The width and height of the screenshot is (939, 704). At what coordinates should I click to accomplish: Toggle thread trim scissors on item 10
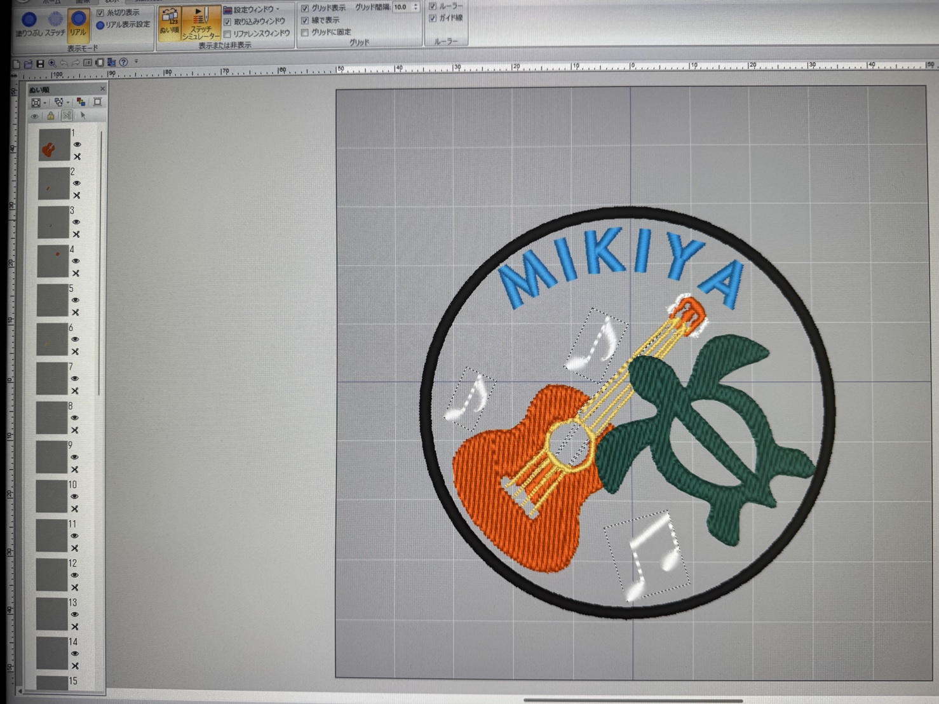(74, 509)
